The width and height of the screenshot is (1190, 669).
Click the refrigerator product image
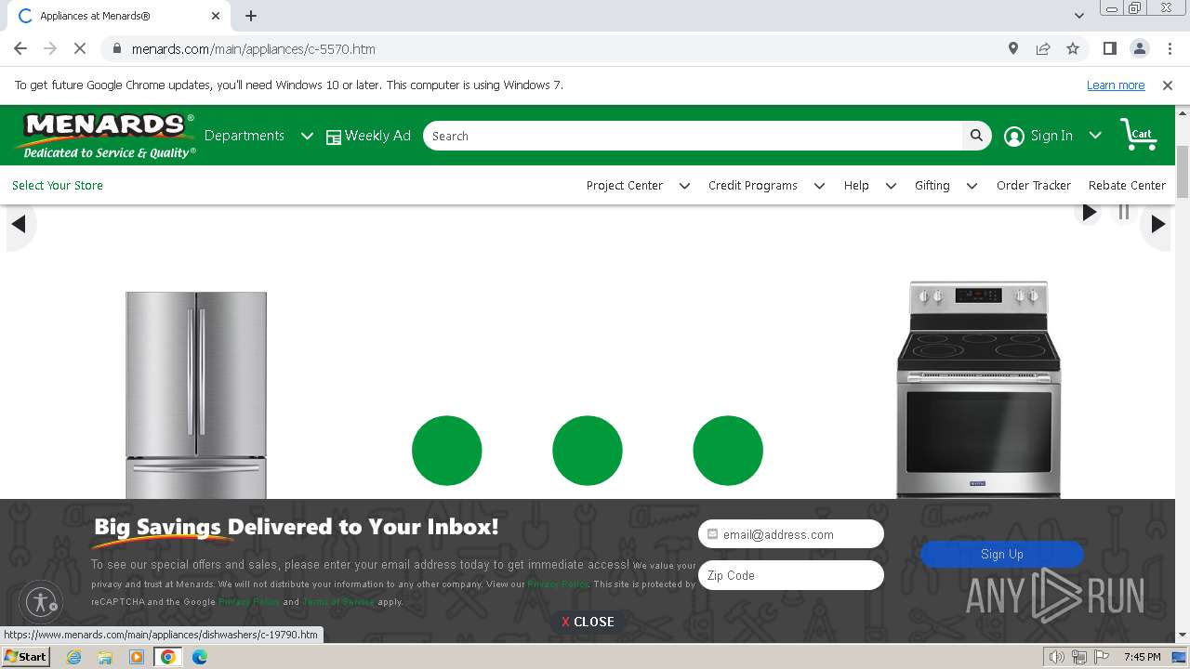(196, 395)
